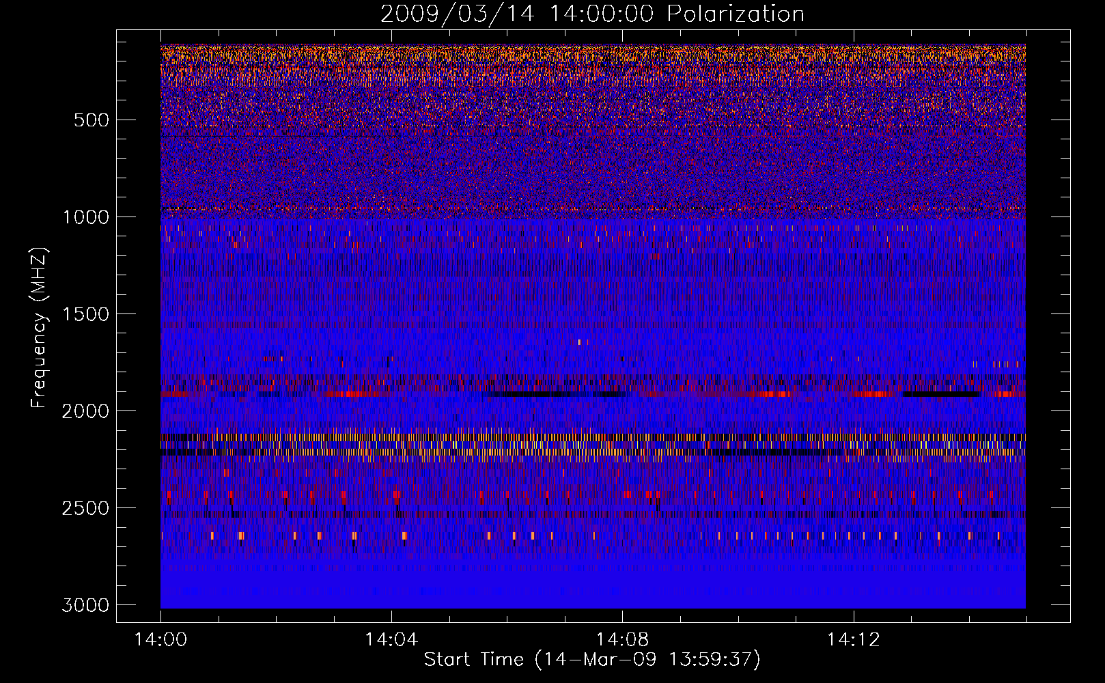Click the 14:12 time tick label
The width and height of the screenshot is (1105, 683).
click(853, 640)
